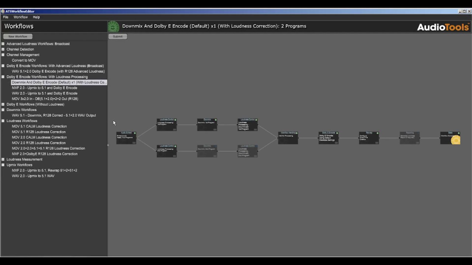Open settings button on Loudness Processing 1st Program node
472x265 pixels.
tap(175, 129)
